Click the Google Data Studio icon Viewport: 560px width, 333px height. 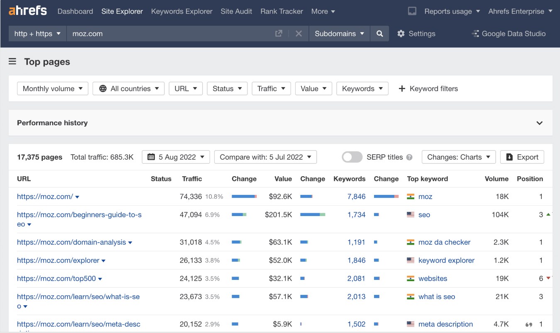[x=475, y=34]
